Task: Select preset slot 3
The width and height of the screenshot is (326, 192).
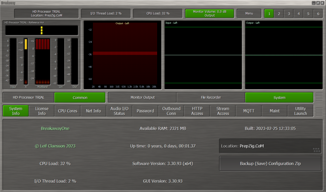Action: (x=289, y=14)
